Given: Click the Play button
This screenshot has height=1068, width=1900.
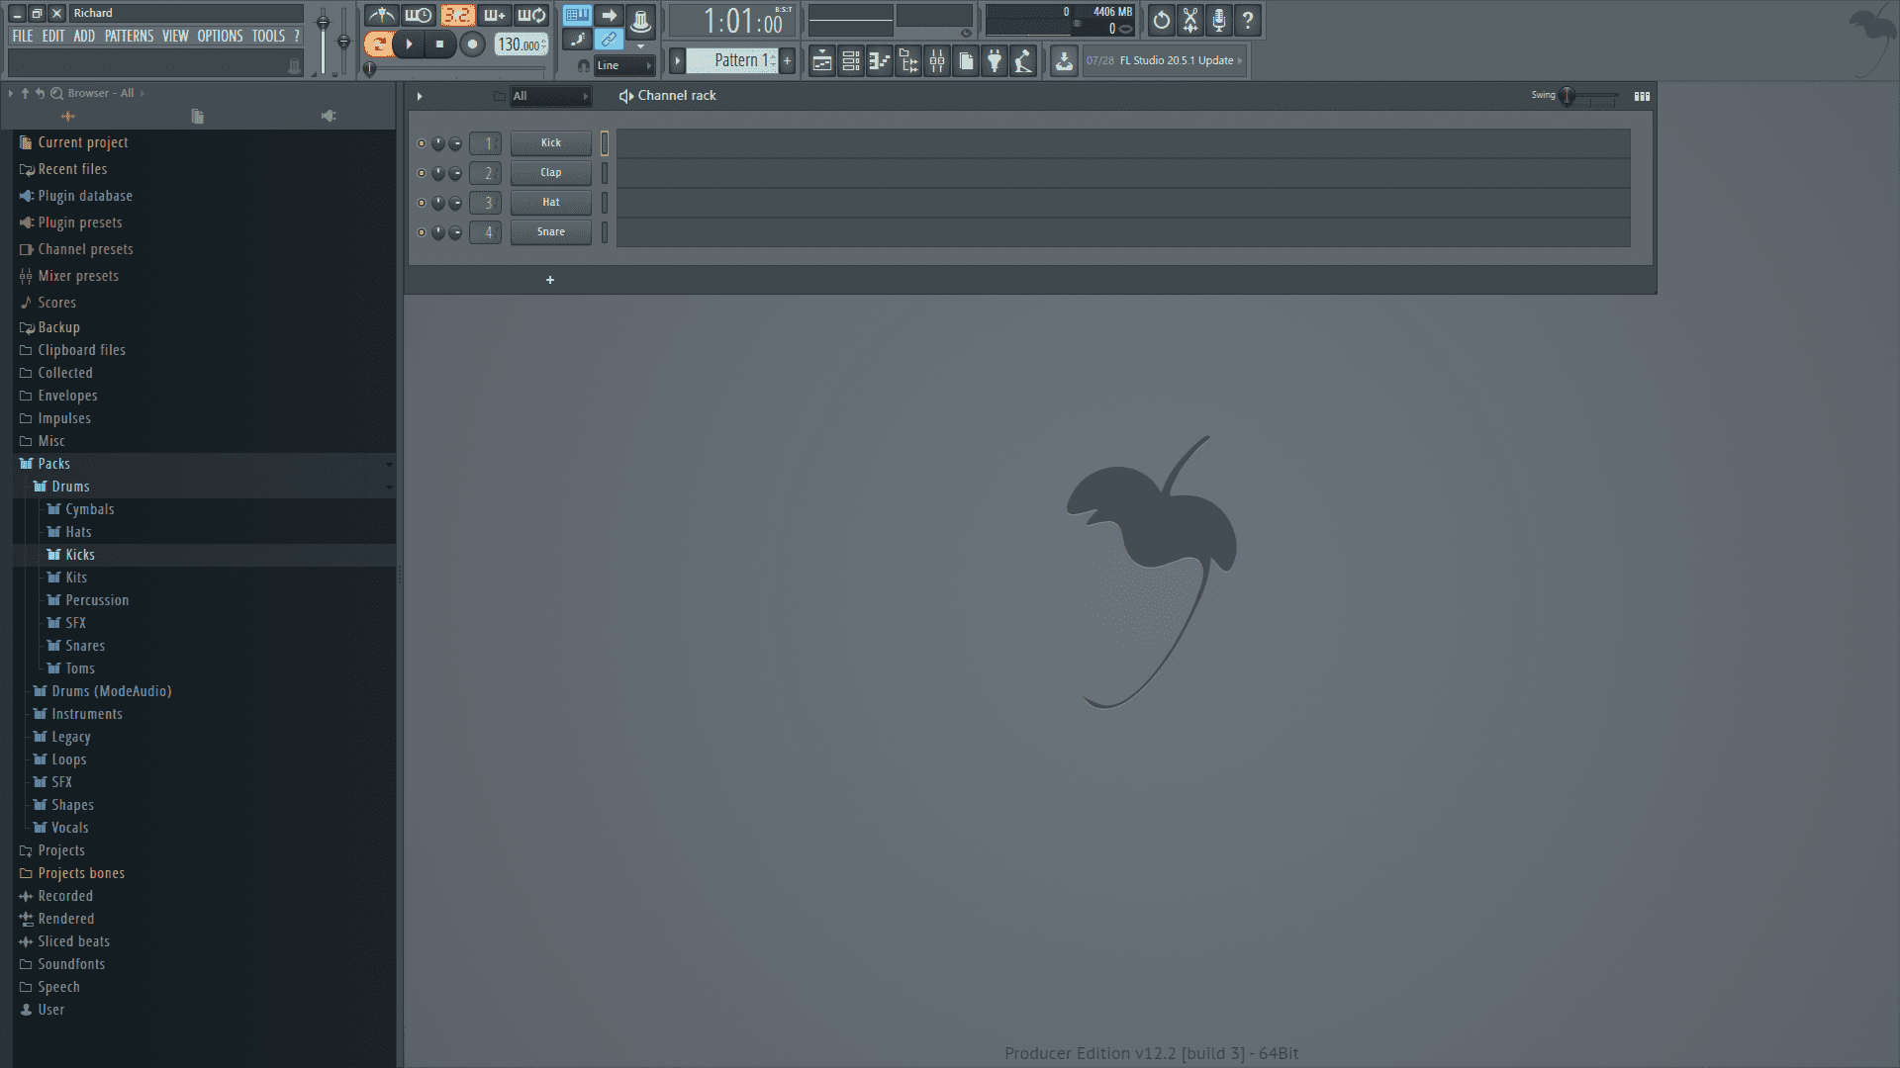Looking at the screenshot, I should pyautogui.click(x=409, y=44).
